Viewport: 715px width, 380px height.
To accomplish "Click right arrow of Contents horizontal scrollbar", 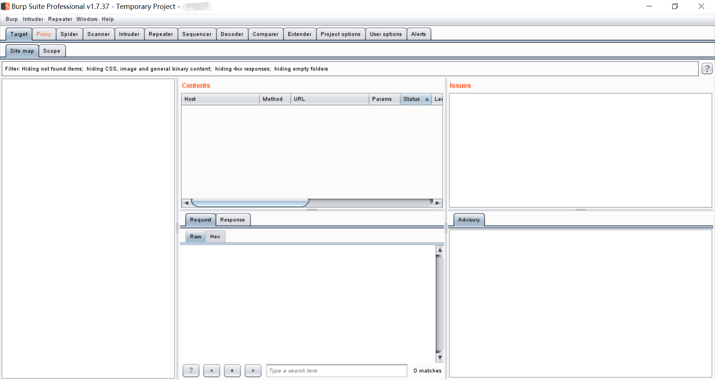I will [438, 203].
